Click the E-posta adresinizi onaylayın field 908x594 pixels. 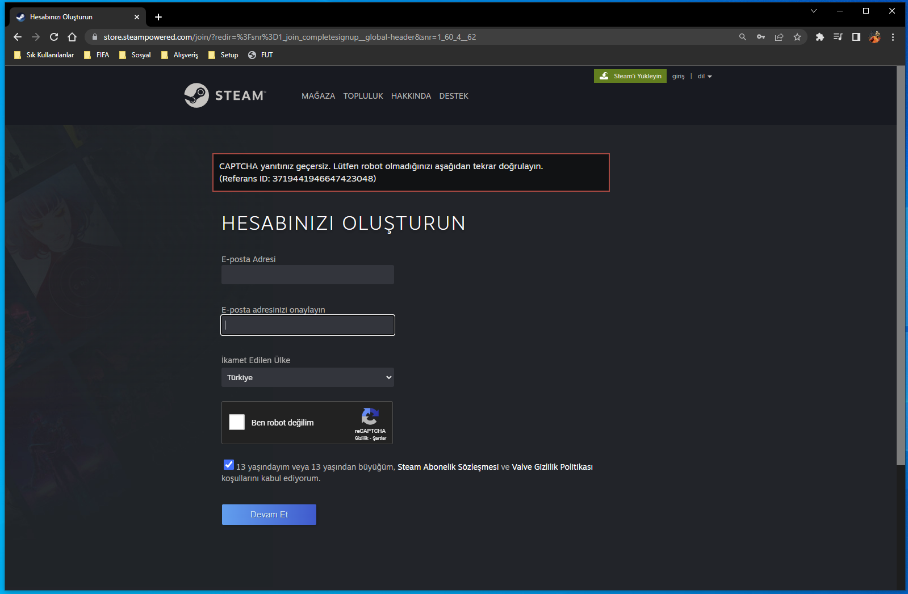coord(308,325)
